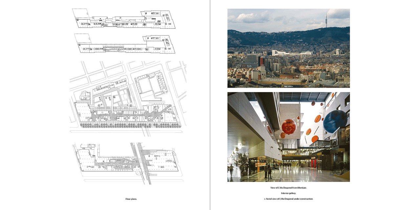Click the right black margin of the viewer

(x=389, y=105)
